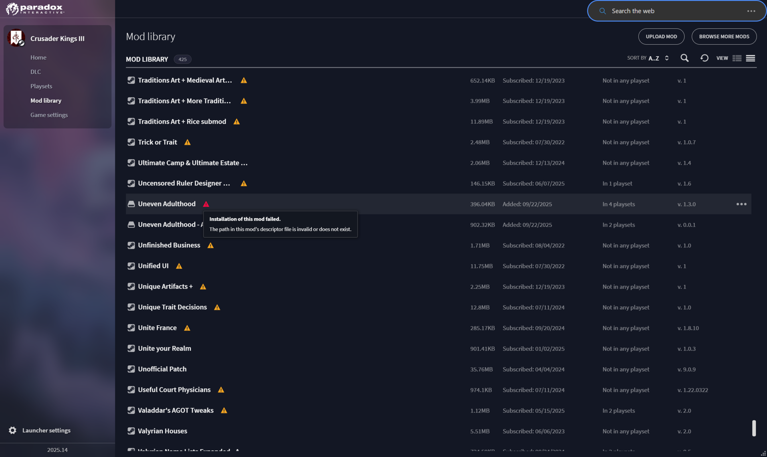The height and width of the screenshot is (457, 767).
Task: Click the Steam source icon for Valyrian Houses
Action: [x=131, y=431]
